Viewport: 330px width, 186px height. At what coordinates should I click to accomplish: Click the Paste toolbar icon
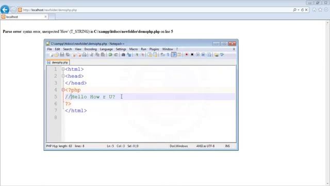click(103, 55)
